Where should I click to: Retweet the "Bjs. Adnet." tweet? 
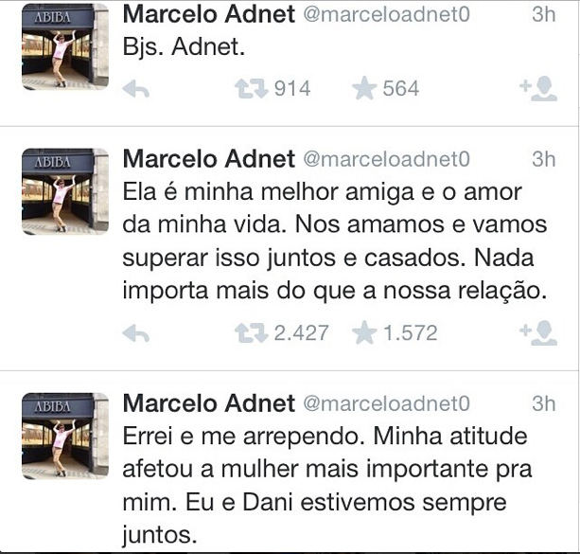pyautogui.click(x=249, y=89)
